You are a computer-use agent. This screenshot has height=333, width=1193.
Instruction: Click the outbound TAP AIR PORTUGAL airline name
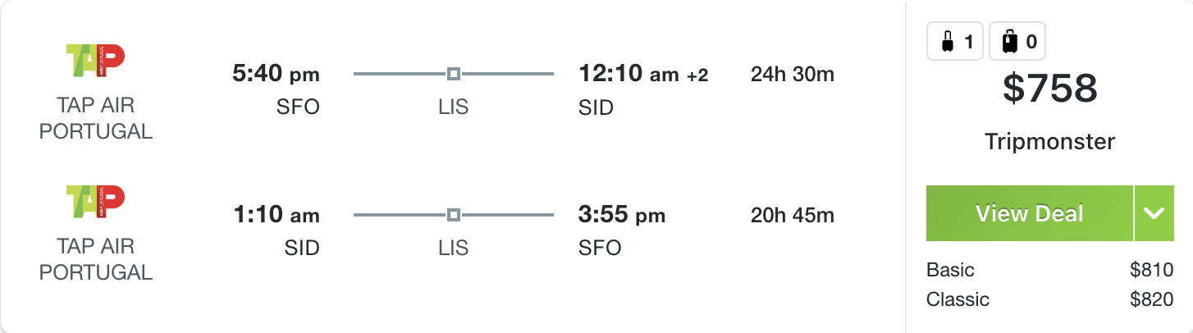[x=96, y=118]
